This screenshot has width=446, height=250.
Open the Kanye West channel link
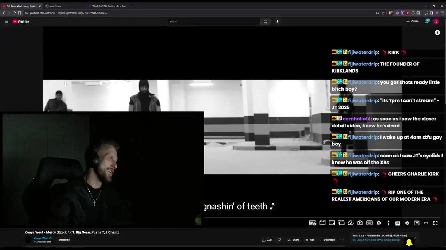41,238
